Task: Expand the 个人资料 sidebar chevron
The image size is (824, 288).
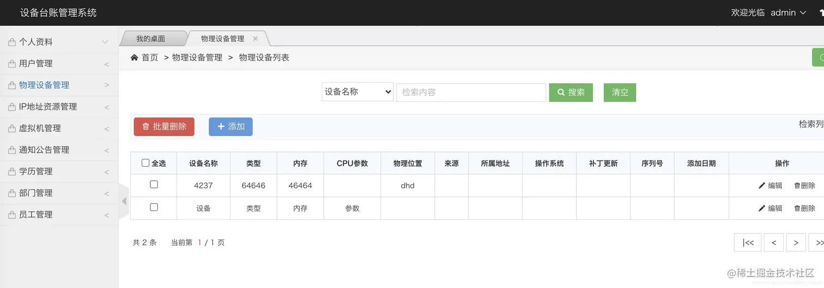Action: coord(105,42)
